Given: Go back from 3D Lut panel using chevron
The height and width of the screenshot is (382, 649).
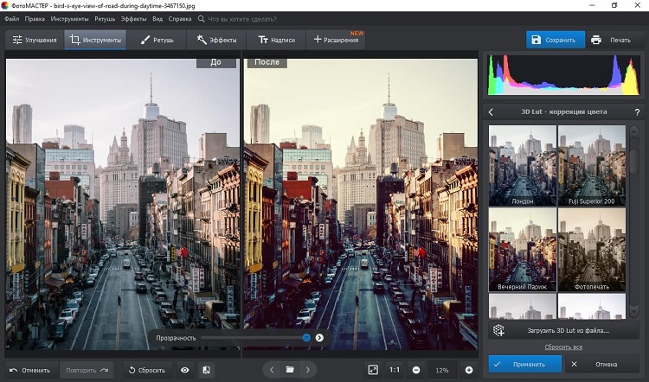Looking at the screenshot, I should pos(492,112).
